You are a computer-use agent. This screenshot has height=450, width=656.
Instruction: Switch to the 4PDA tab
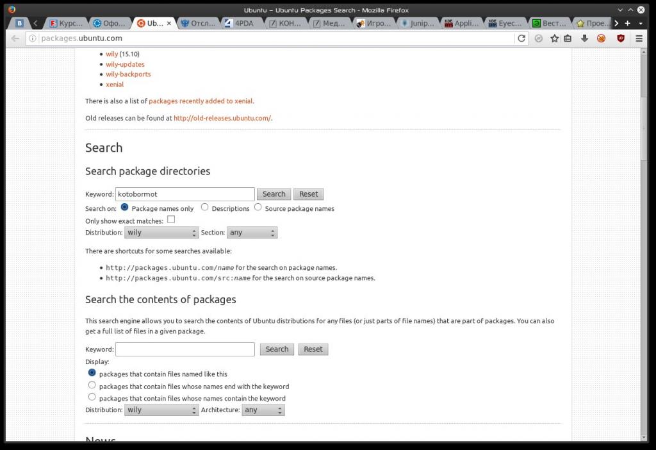point(242,24)
